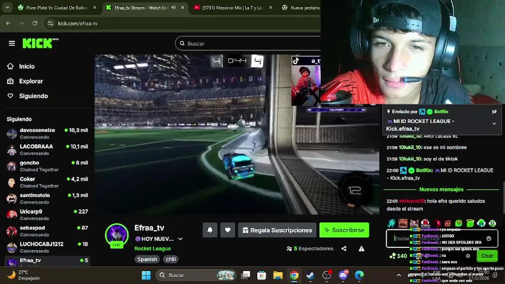Go forward in the browser
This screenshot has height=284, width=505.
pos(21,23)
